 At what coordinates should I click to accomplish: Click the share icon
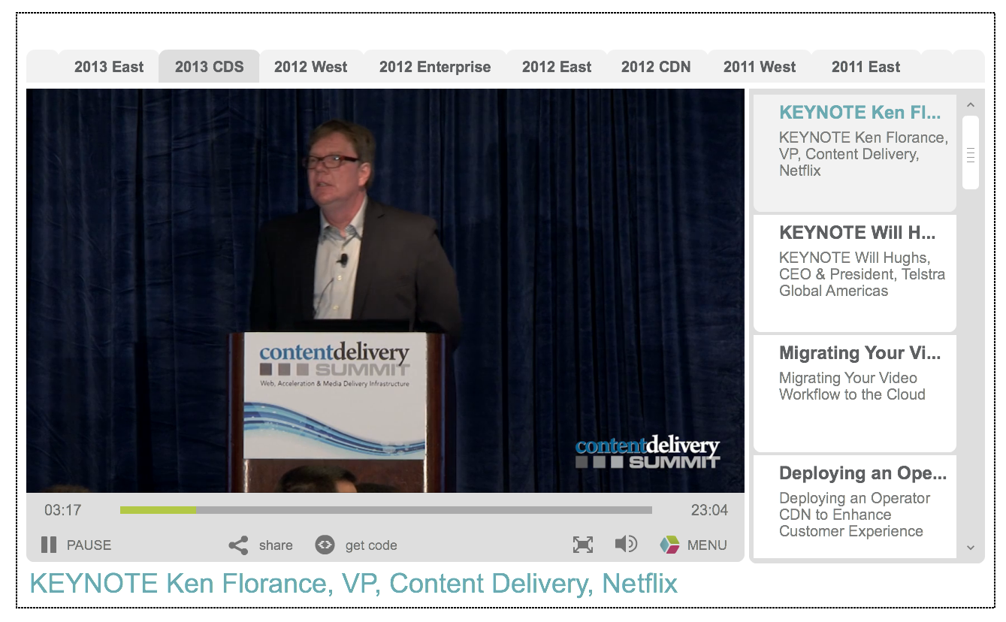238,545
